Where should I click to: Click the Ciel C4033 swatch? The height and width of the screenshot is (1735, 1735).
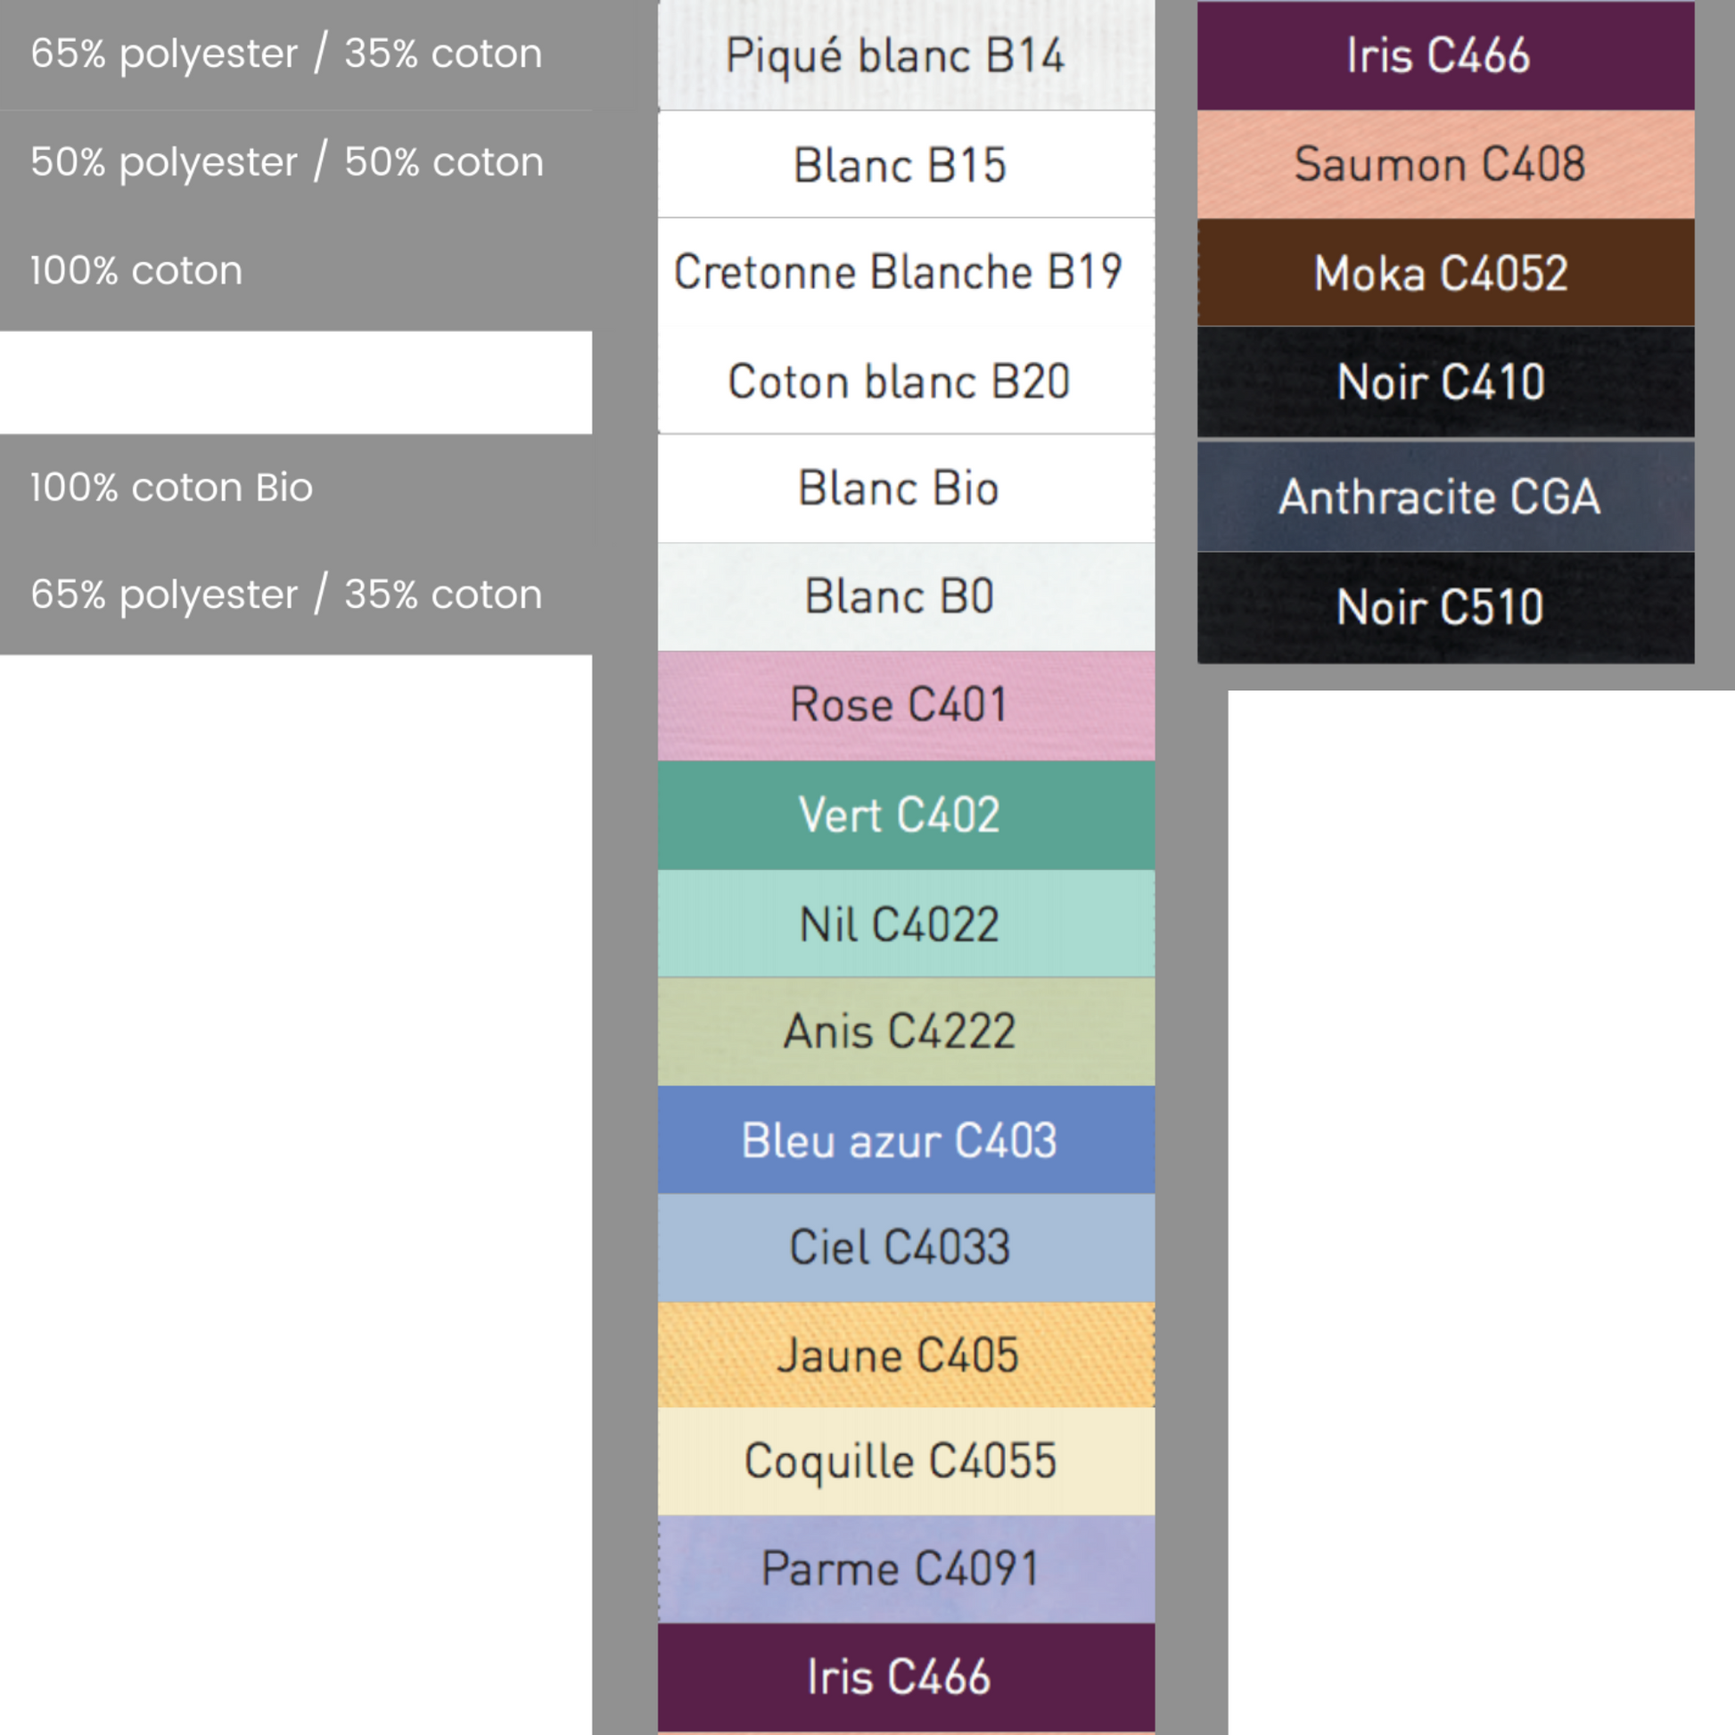905,1247
